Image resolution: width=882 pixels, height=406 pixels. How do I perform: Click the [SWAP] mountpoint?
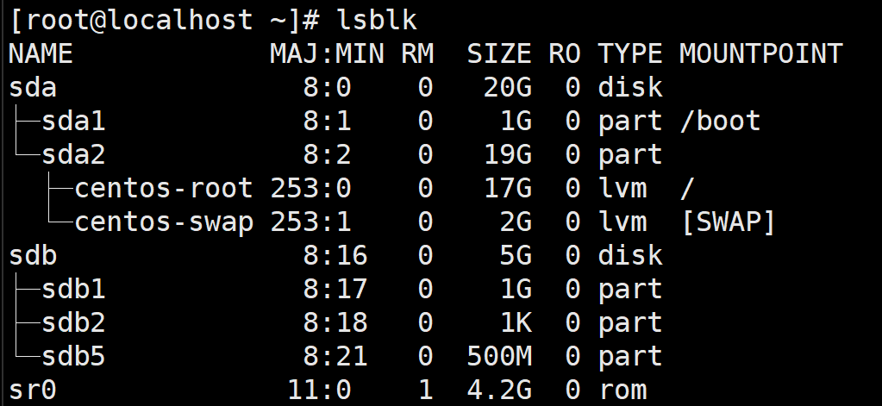click(x=728, y=222)
